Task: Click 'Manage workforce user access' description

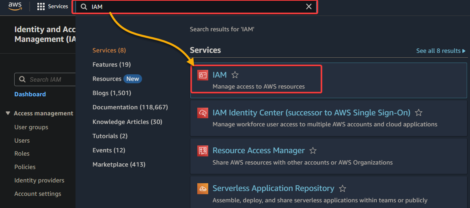Action: (325, 124)
